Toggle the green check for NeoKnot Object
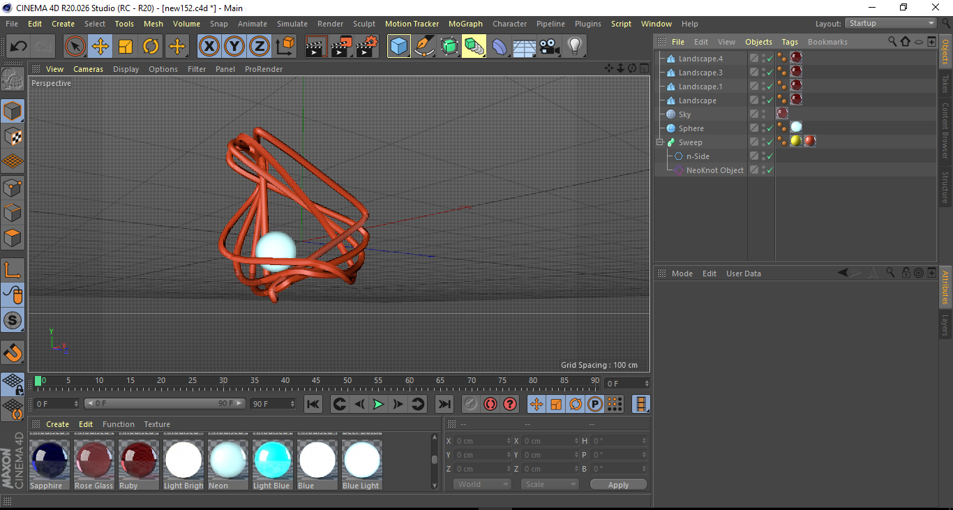 coord(769,170)
